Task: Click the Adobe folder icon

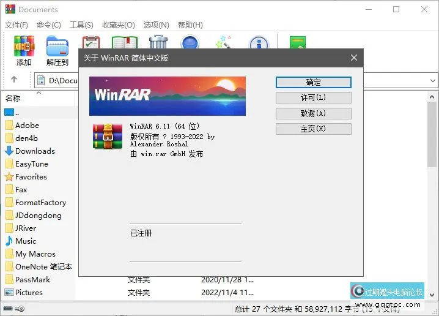Action: click(x=9, y=125)
